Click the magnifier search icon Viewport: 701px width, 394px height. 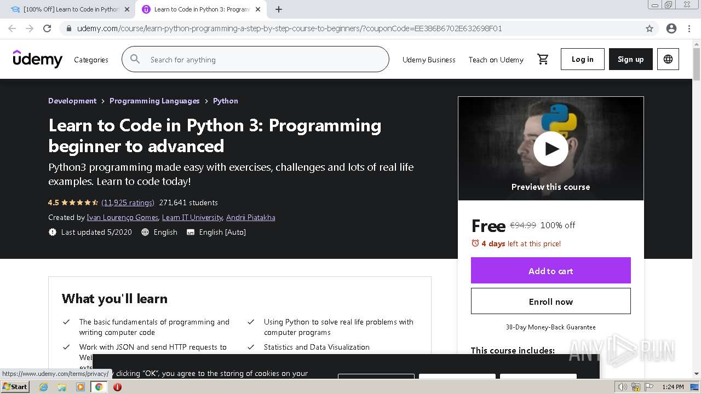coord(135,59)
